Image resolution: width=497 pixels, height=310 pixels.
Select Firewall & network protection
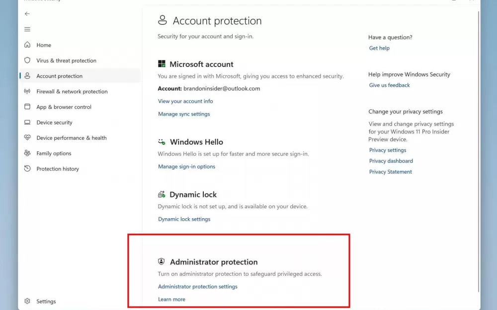[72, 91]
